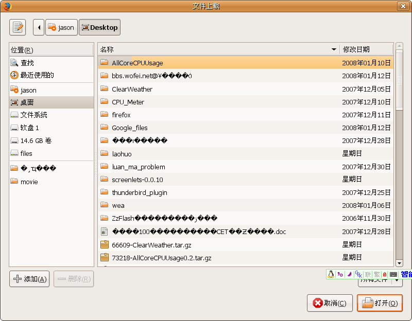Open the virtual keyboard icon in input bar
This screenshot has width=412, height=321.
pyautogui.click(x=393, y=274)
